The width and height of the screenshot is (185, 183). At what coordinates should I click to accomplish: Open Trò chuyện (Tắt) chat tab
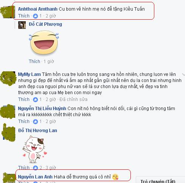[x=158, y=181]
